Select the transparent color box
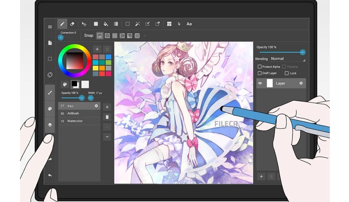This screenshot has height=202, width=349. tap(85, 84)
